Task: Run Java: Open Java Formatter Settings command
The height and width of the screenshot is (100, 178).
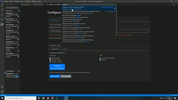Action: click(x=89, y=16)
